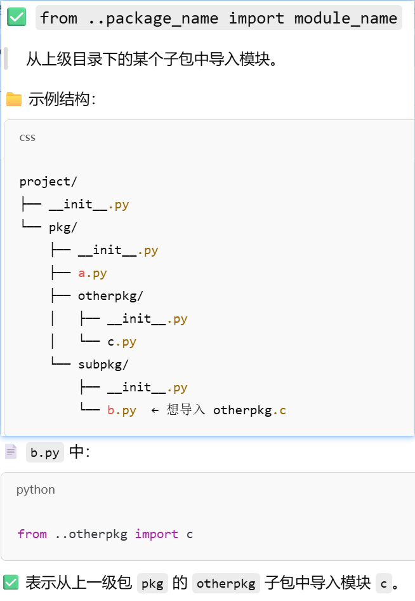Click the red b.py entry in tree
This screenshot has height=601, width=415.
click(x=122, y=410)
